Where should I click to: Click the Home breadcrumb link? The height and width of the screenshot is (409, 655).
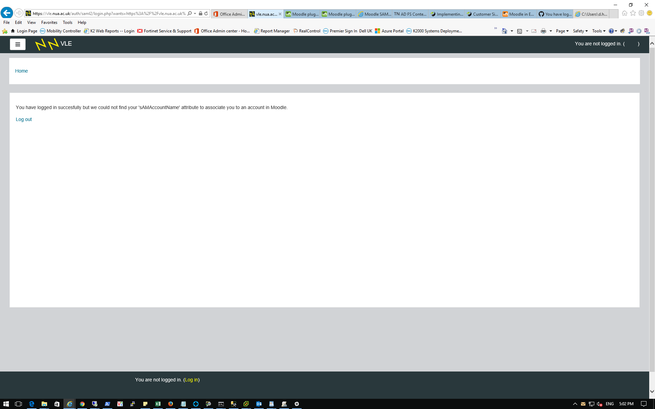[x=21, y=71]
